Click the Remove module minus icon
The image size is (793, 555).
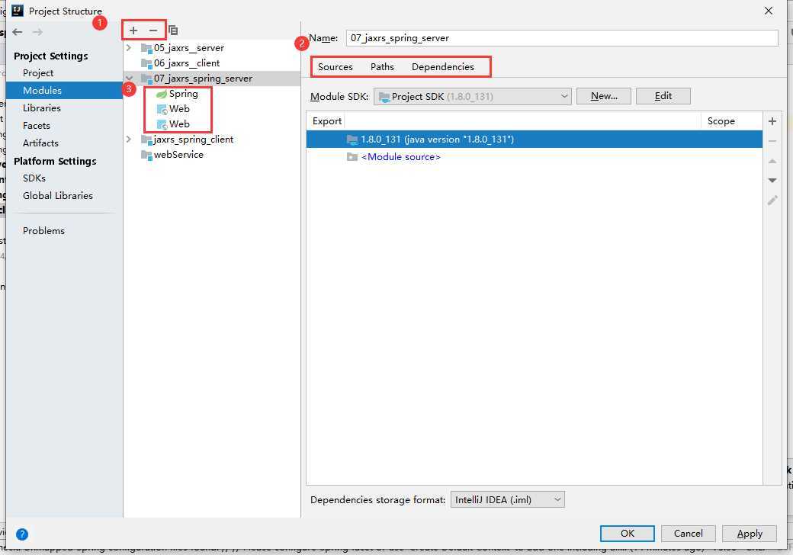pyautogui.click(x=153, y=30)
